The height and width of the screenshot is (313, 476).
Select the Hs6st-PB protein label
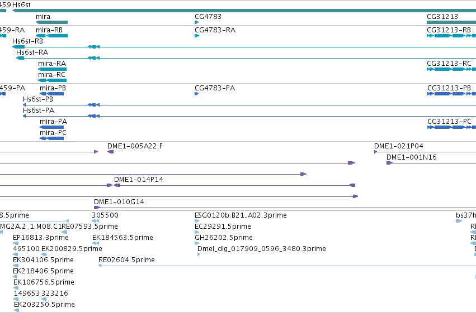pos(38,99)
